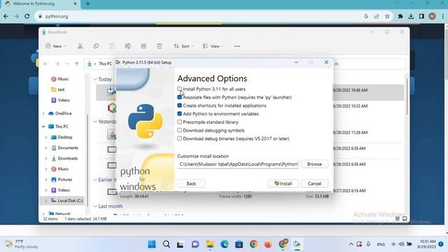448x252 pixels.
Task: Open the View dropdown in Explorer
Action: (213, 46)
